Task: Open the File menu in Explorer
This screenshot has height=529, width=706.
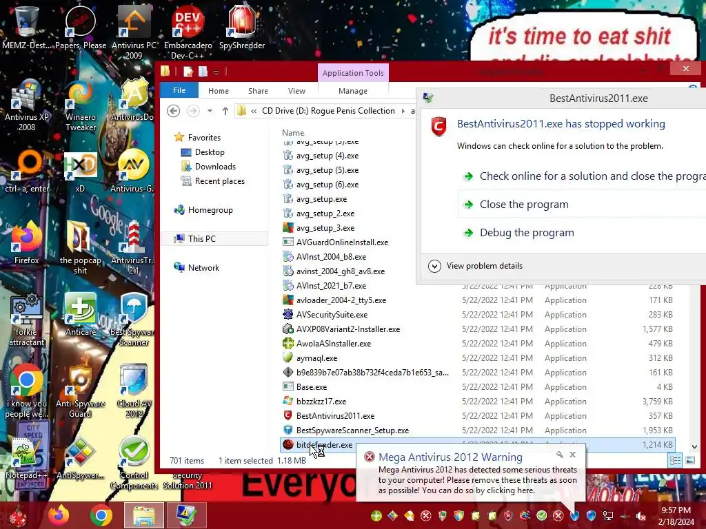Action: click(x=179, y=90)
